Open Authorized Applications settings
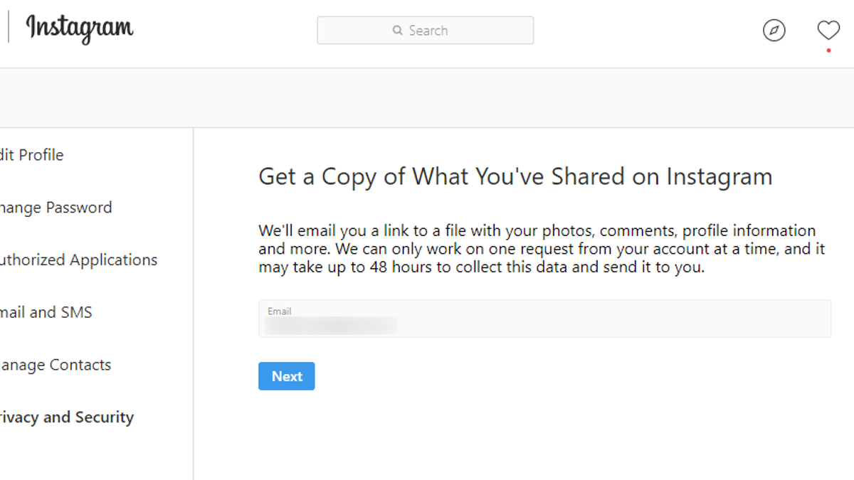Viewport: 854px width, 480px height. 78,260
